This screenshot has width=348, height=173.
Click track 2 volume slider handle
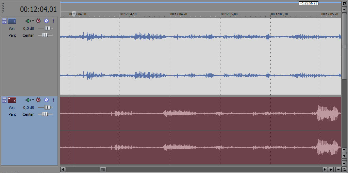point(47,107)
